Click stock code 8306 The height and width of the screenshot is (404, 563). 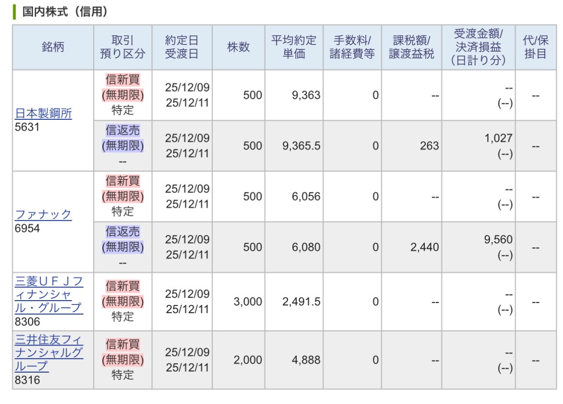click(x=27, y=321)
